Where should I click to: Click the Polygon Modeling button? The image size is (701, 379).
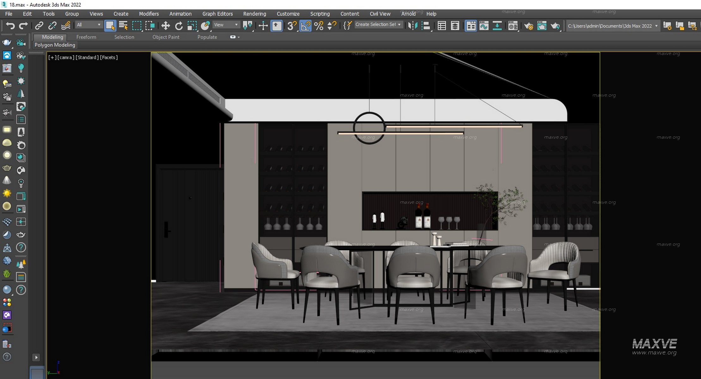55,45
